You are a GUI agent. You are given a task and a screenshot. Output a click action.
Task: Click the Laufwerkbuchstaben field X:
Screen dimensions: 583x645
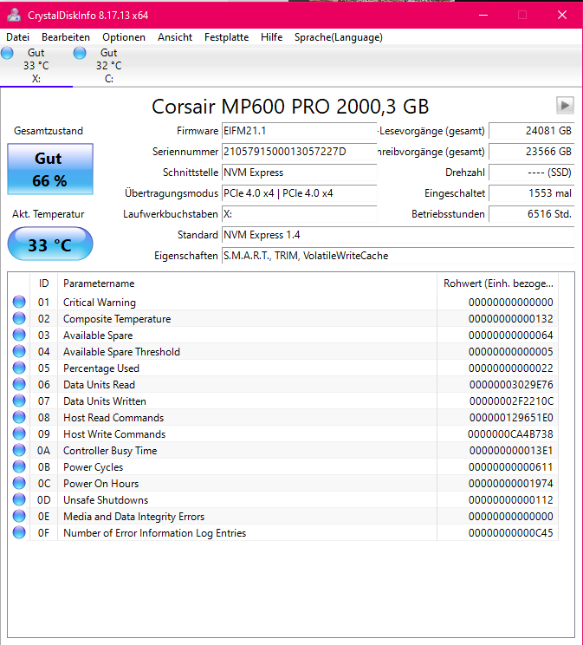pos(300,214)
